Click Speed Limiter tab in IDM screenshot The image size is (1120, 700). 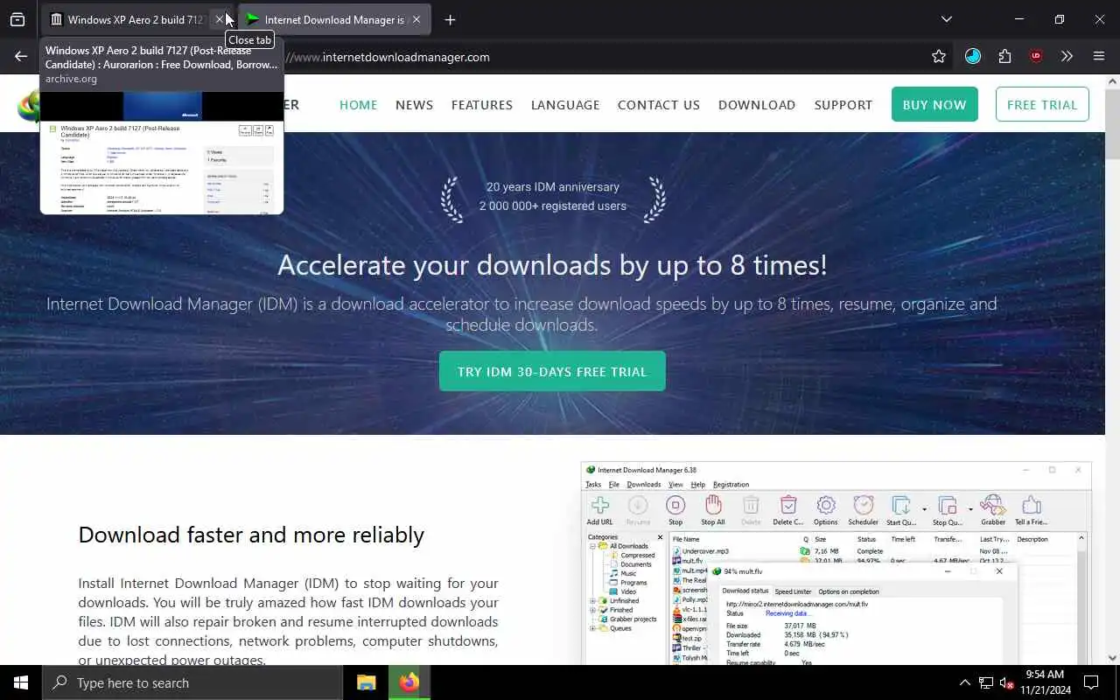pyautogui.click(x=793, y=591)
